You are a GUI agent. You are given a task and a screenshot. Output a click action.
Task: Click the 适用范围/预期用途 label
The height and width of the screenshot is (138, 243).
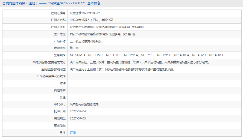pos(53,69)
